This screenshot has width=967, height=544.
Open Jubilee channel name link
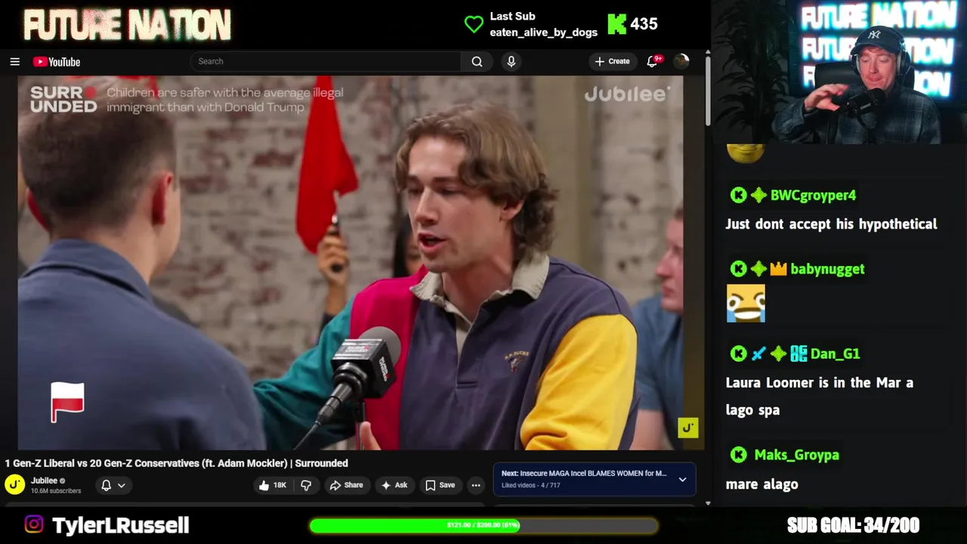[44, 481]
